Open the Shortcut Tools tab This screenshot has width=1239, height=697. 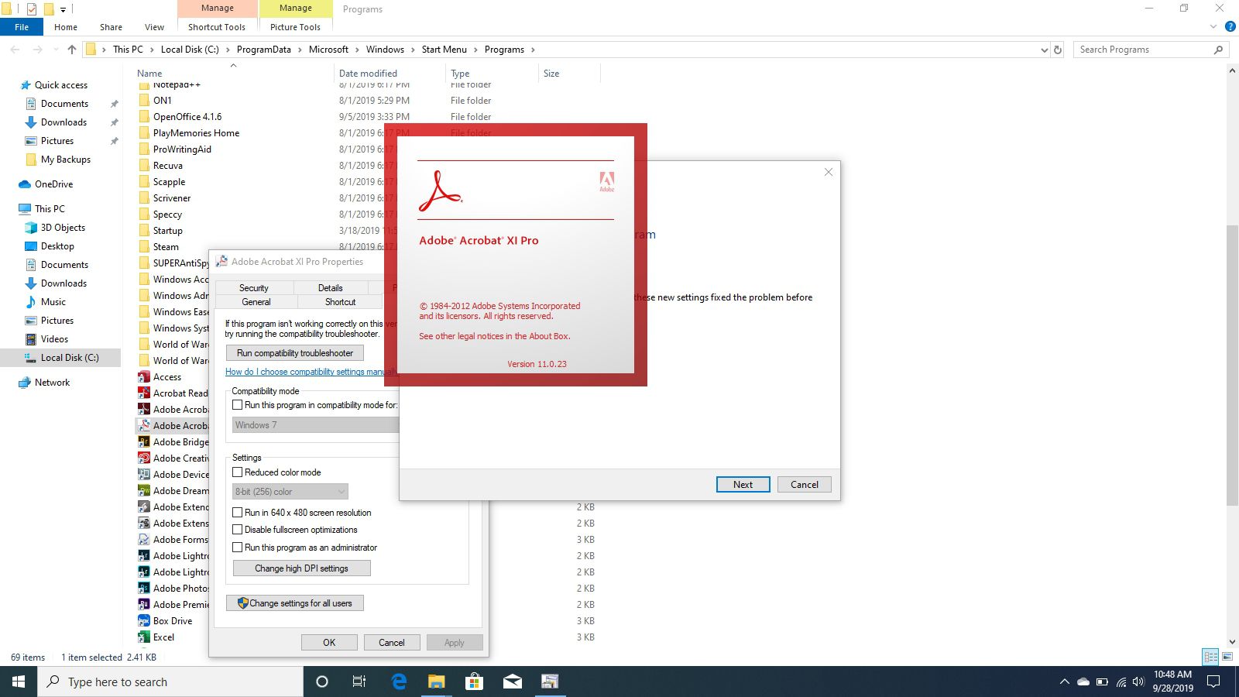217,27
